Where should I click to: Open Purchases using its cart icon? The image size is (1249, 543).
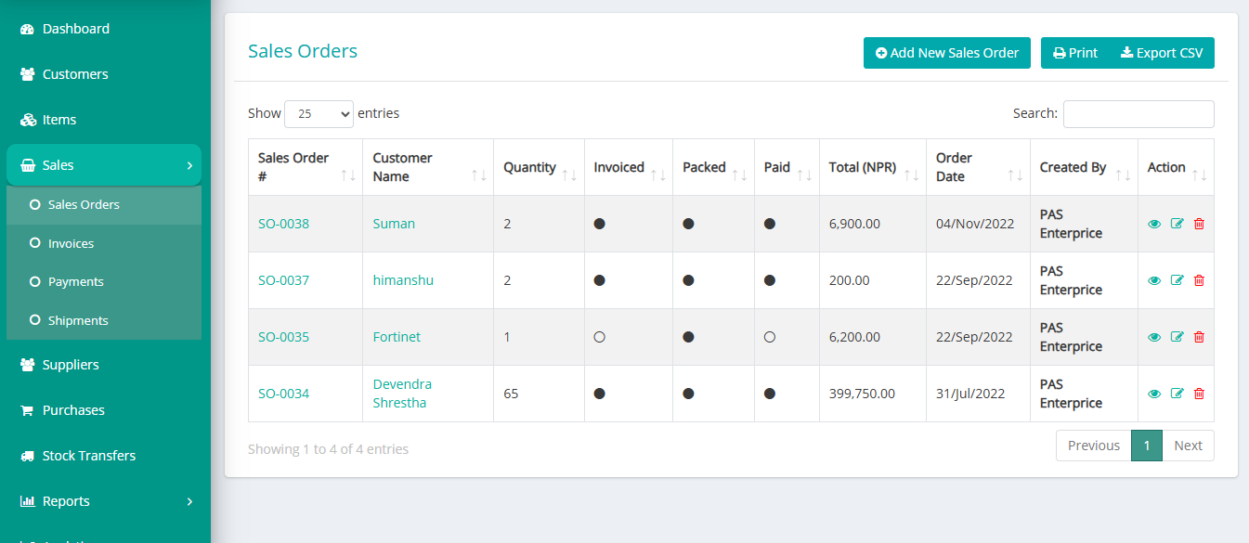point(25,409)
